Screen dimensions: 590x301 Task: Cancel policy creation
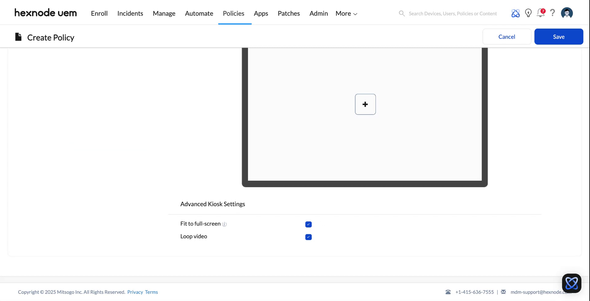click(506, 36)
